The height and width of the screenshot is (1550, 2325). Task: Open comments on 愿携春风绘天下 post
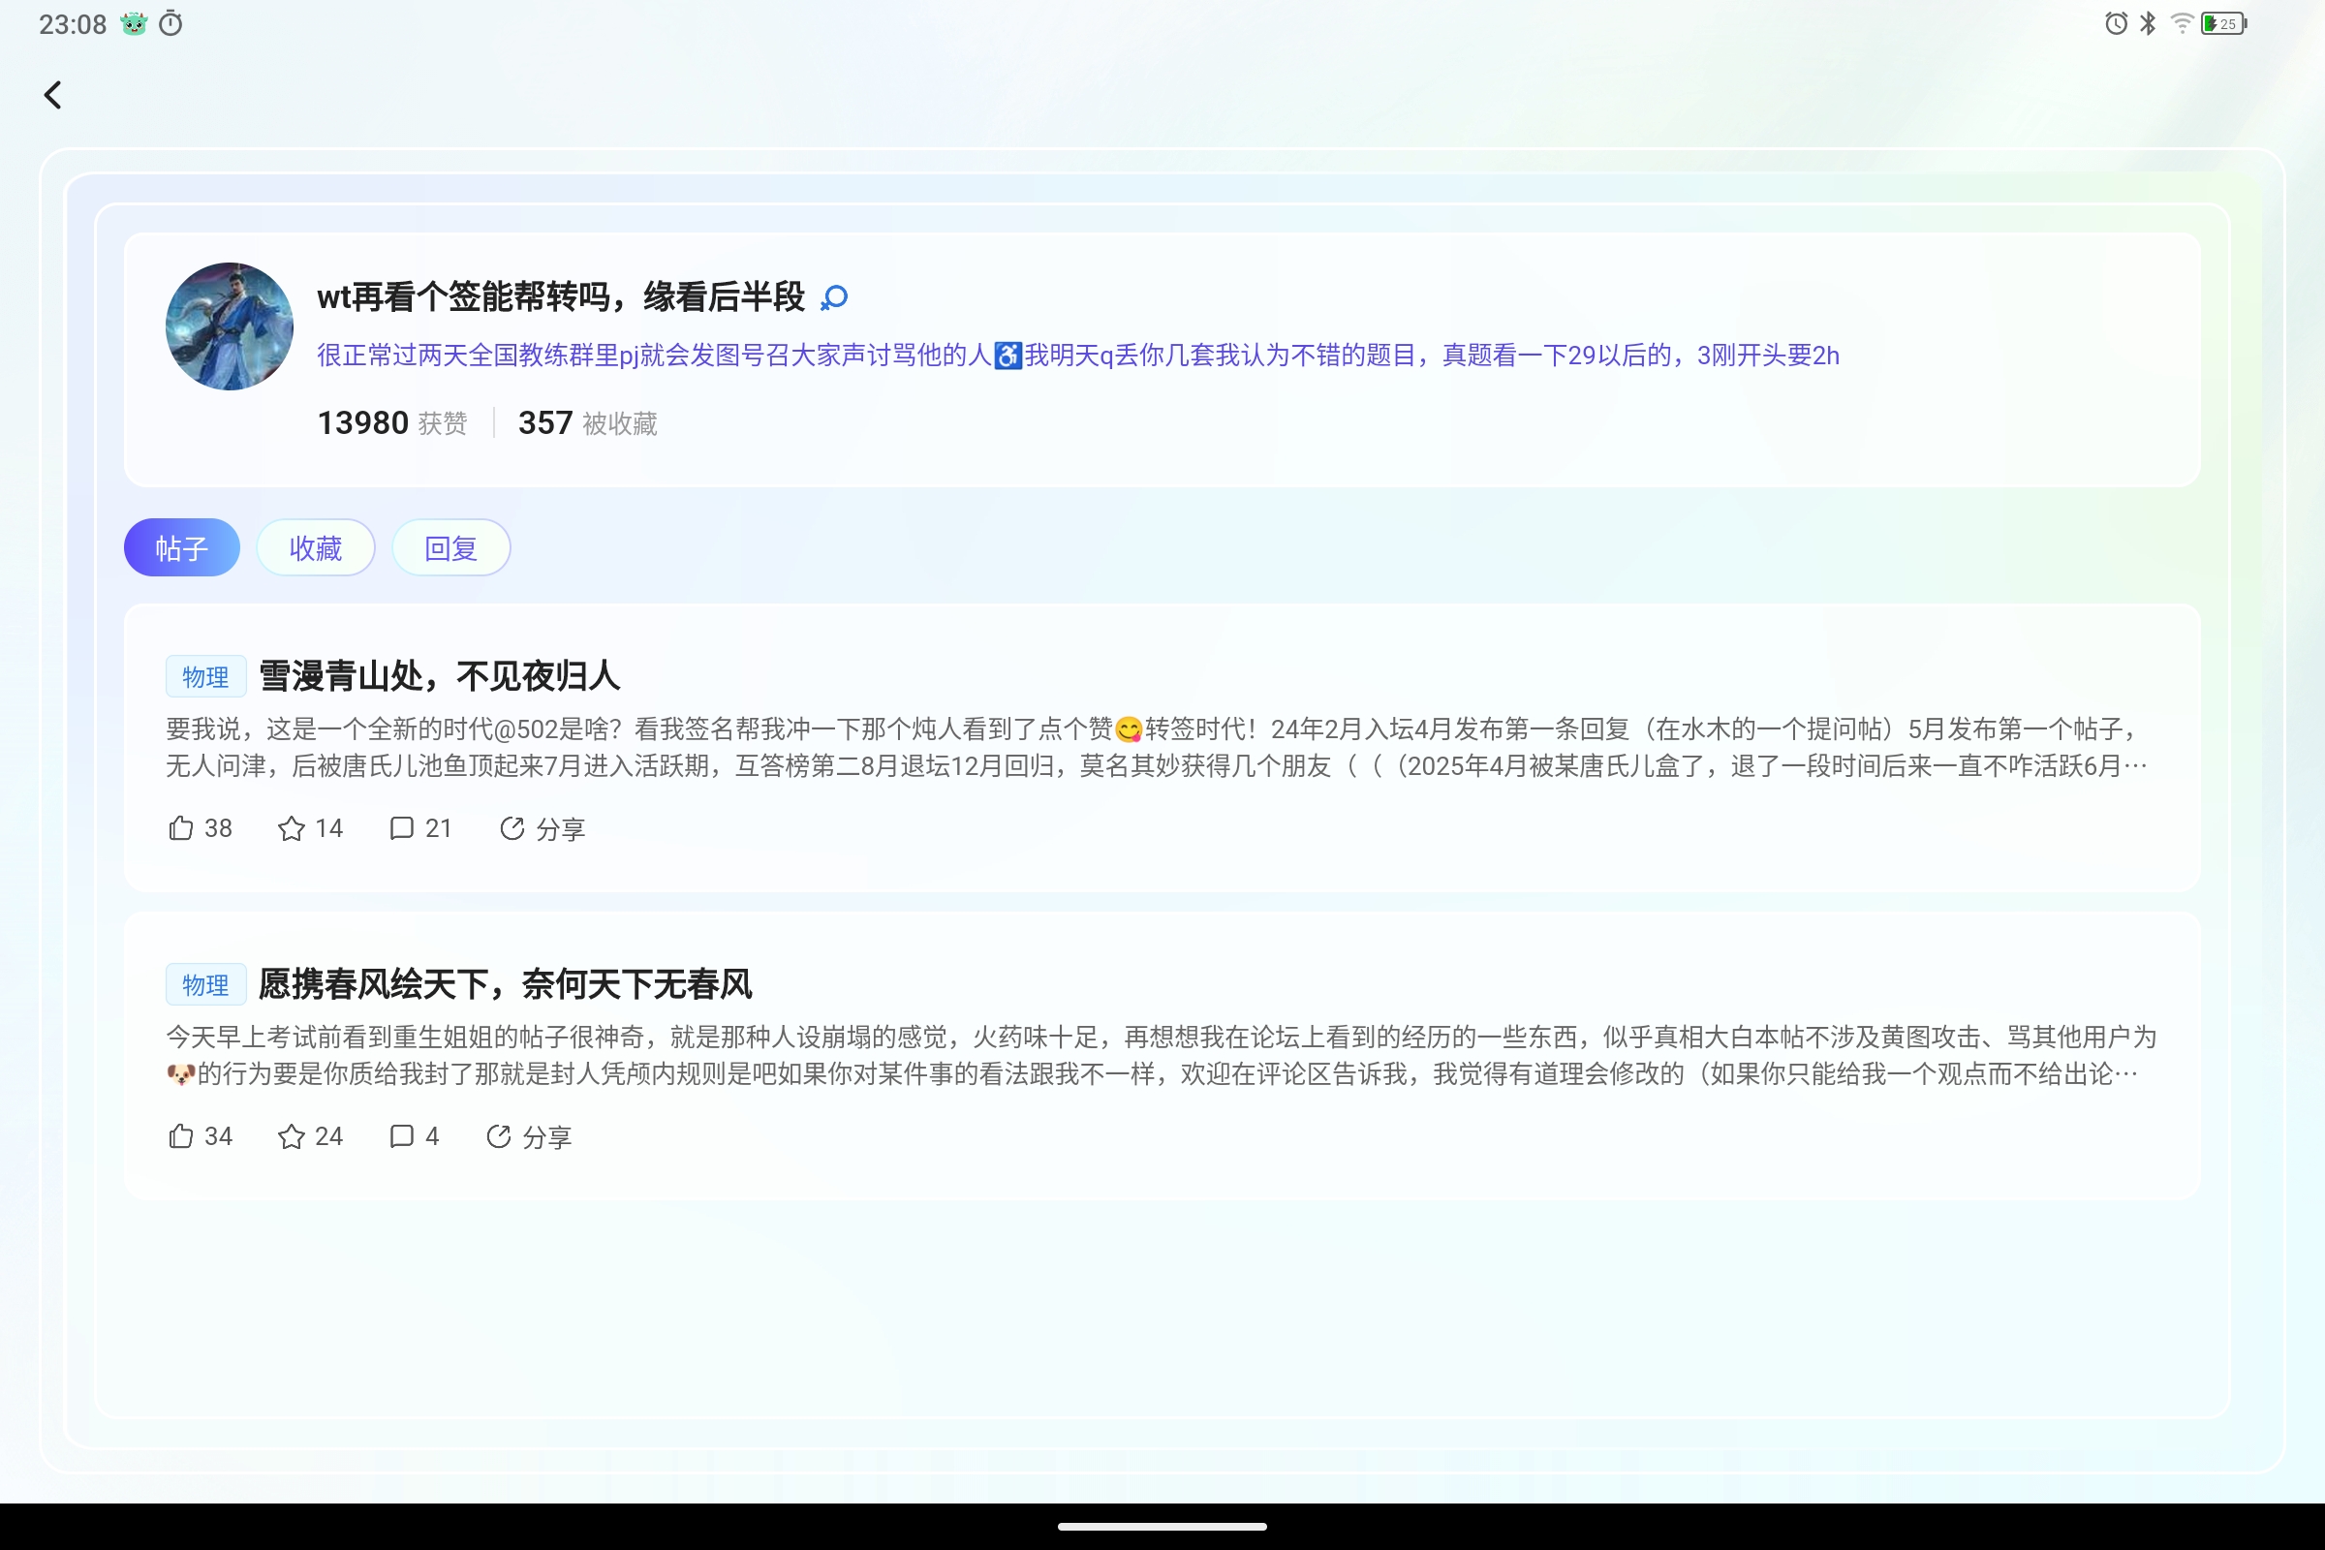401,1136
